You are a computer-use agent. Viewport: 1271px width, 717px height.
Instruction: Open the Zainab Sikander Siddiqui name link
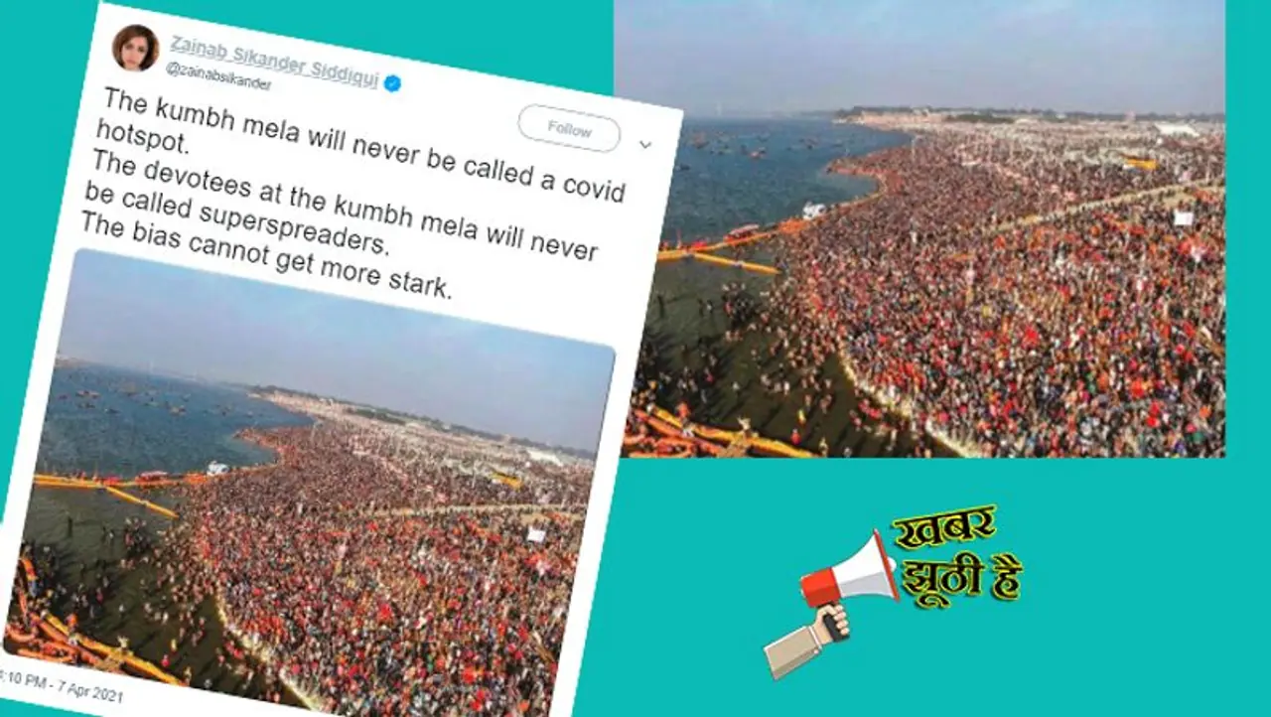274,61
